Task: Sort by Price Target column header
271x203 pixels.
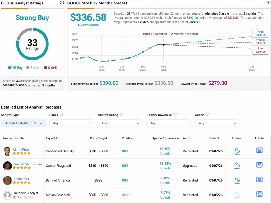Action: (98, 138)
